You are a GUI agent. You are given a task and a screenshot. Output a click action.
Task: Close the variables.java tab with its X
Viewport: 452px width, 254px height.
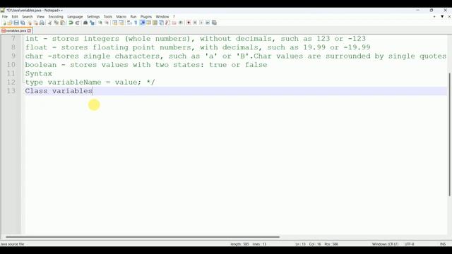pyautogui.click(x=29, y=30)
